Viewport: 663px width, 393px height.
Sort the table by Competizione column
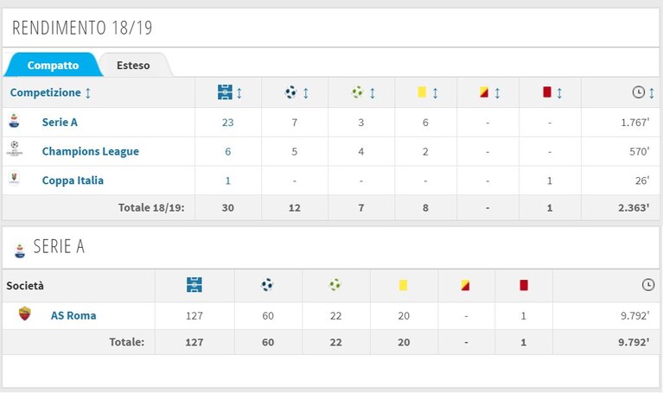pos(50,92)
